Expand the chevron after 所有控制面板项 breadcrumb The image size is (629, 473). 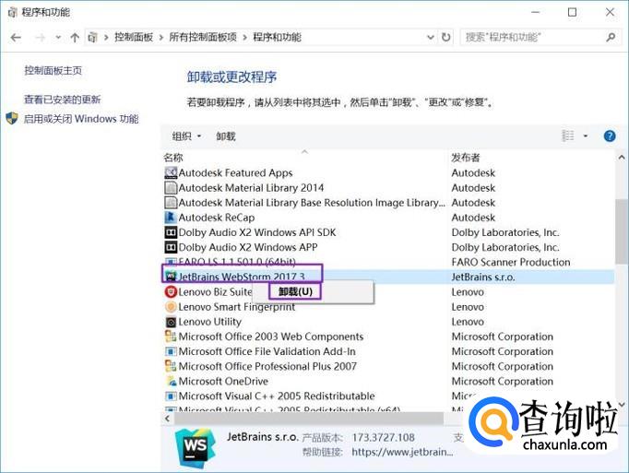(244, 38)
